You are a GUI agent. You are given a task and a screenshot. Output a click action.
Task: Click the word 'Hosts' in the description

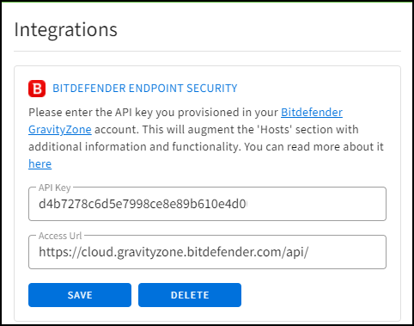[276, 130]
